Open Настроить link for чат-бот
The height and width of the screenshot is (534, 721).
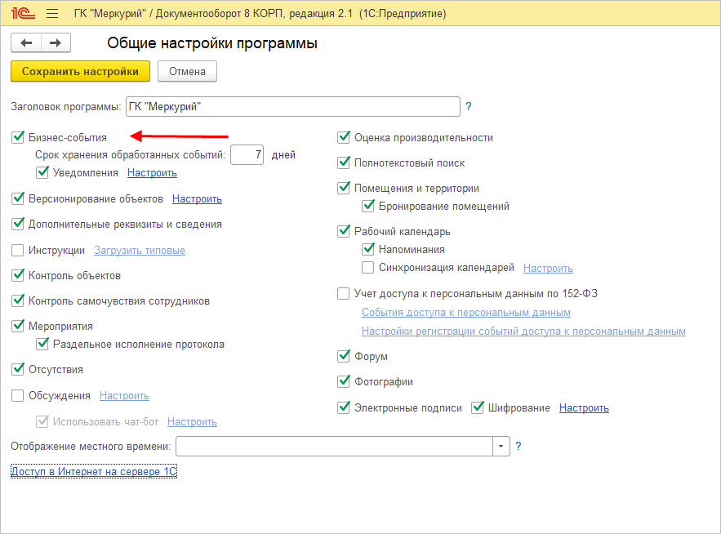tap(192, 422)
